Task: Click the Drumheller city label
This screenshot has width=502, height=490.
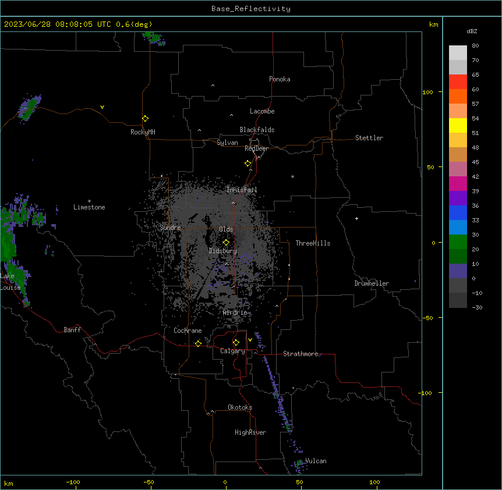Action: click(372, 283)
